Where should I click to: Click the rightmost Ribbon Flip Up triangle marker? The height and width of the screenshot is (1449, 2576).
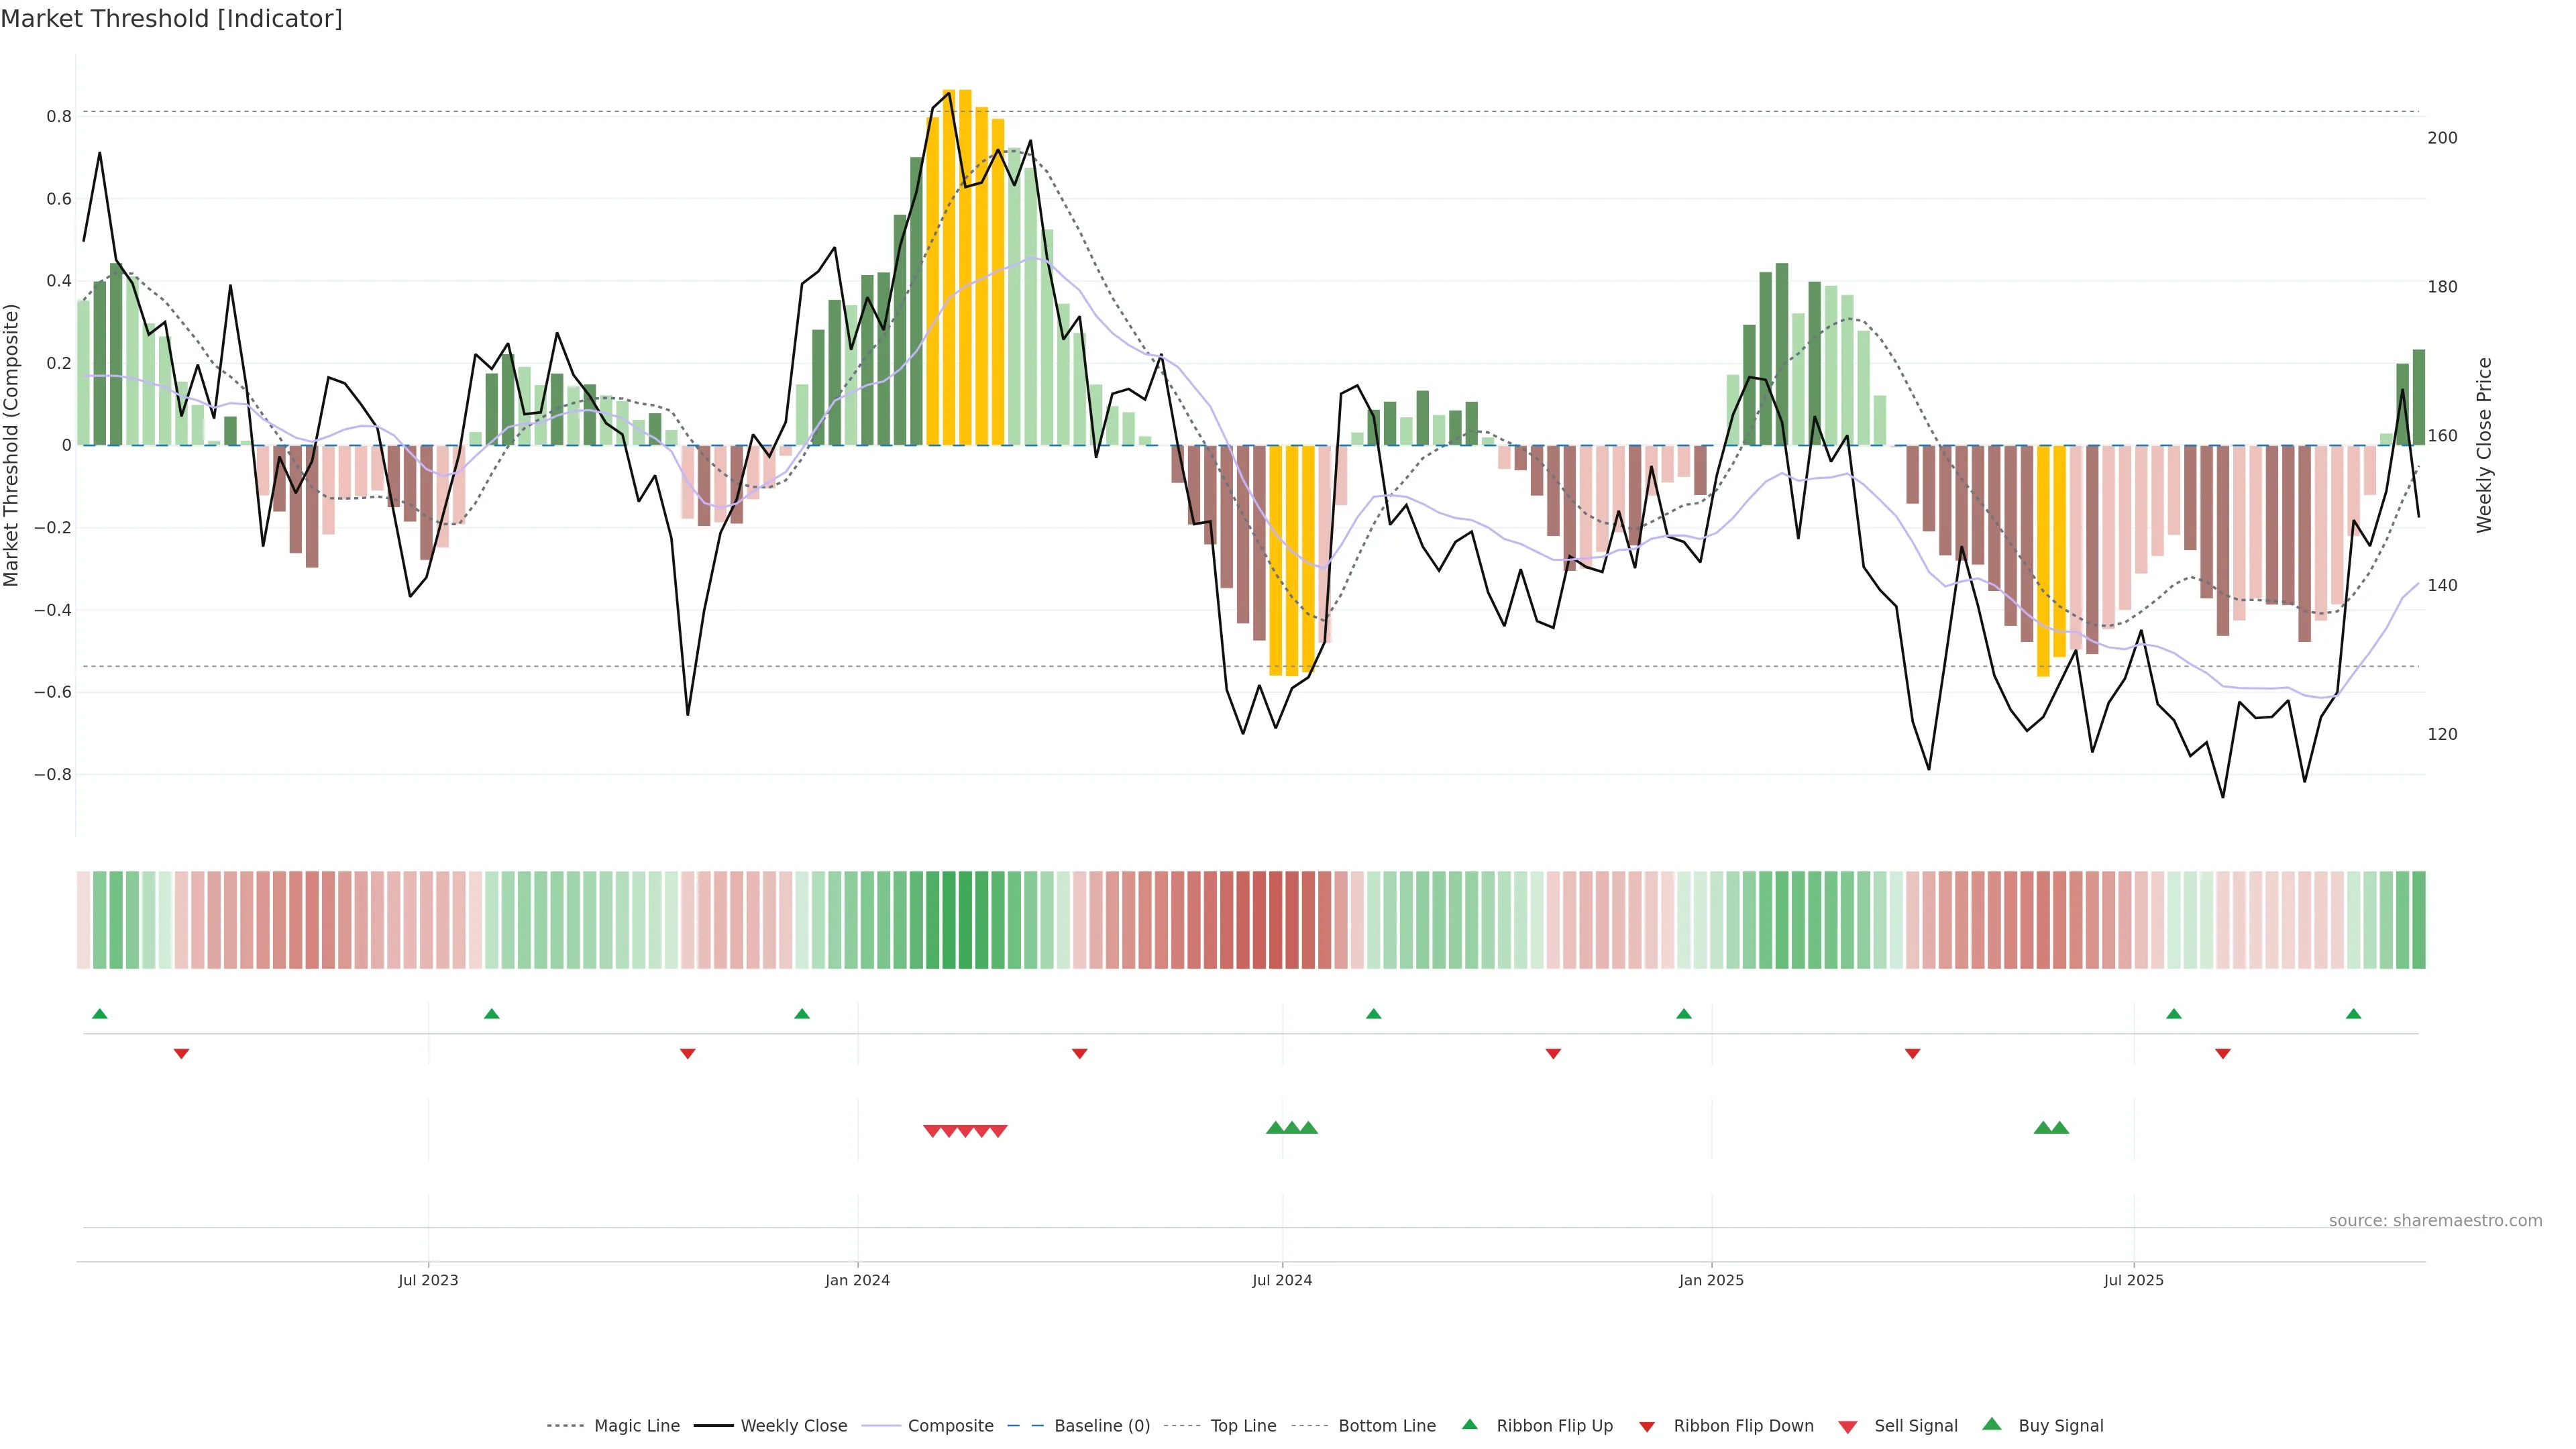[2353, 1014]
